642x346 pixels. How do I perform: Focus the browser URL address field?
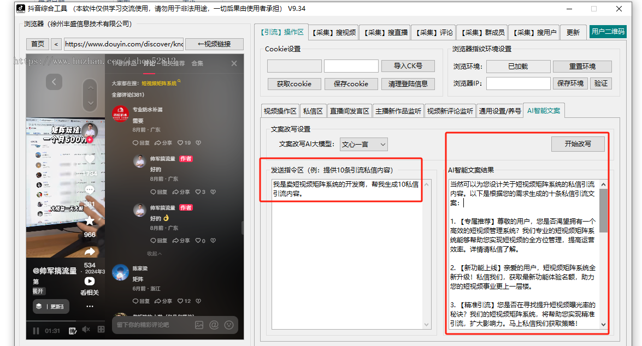pyautogui.click(x=123, y=44)
